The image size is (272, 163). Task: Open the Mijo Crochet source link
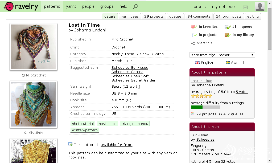(x=122, y=39)
